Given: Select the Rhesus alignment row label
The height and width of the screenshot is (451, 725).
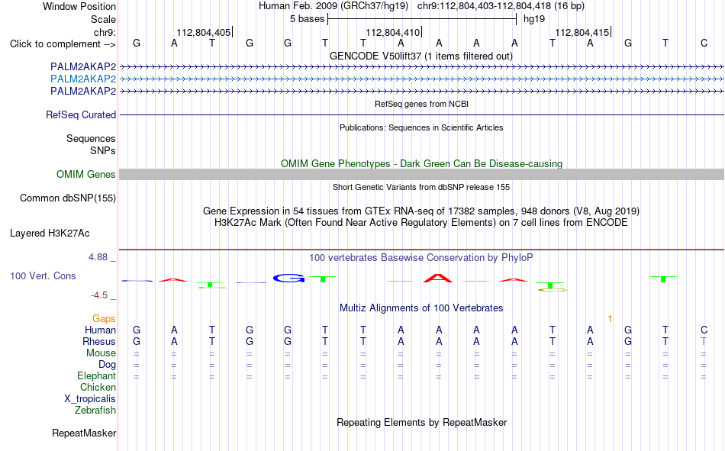Looking at the screenshot, I should (x=99, y=342).
